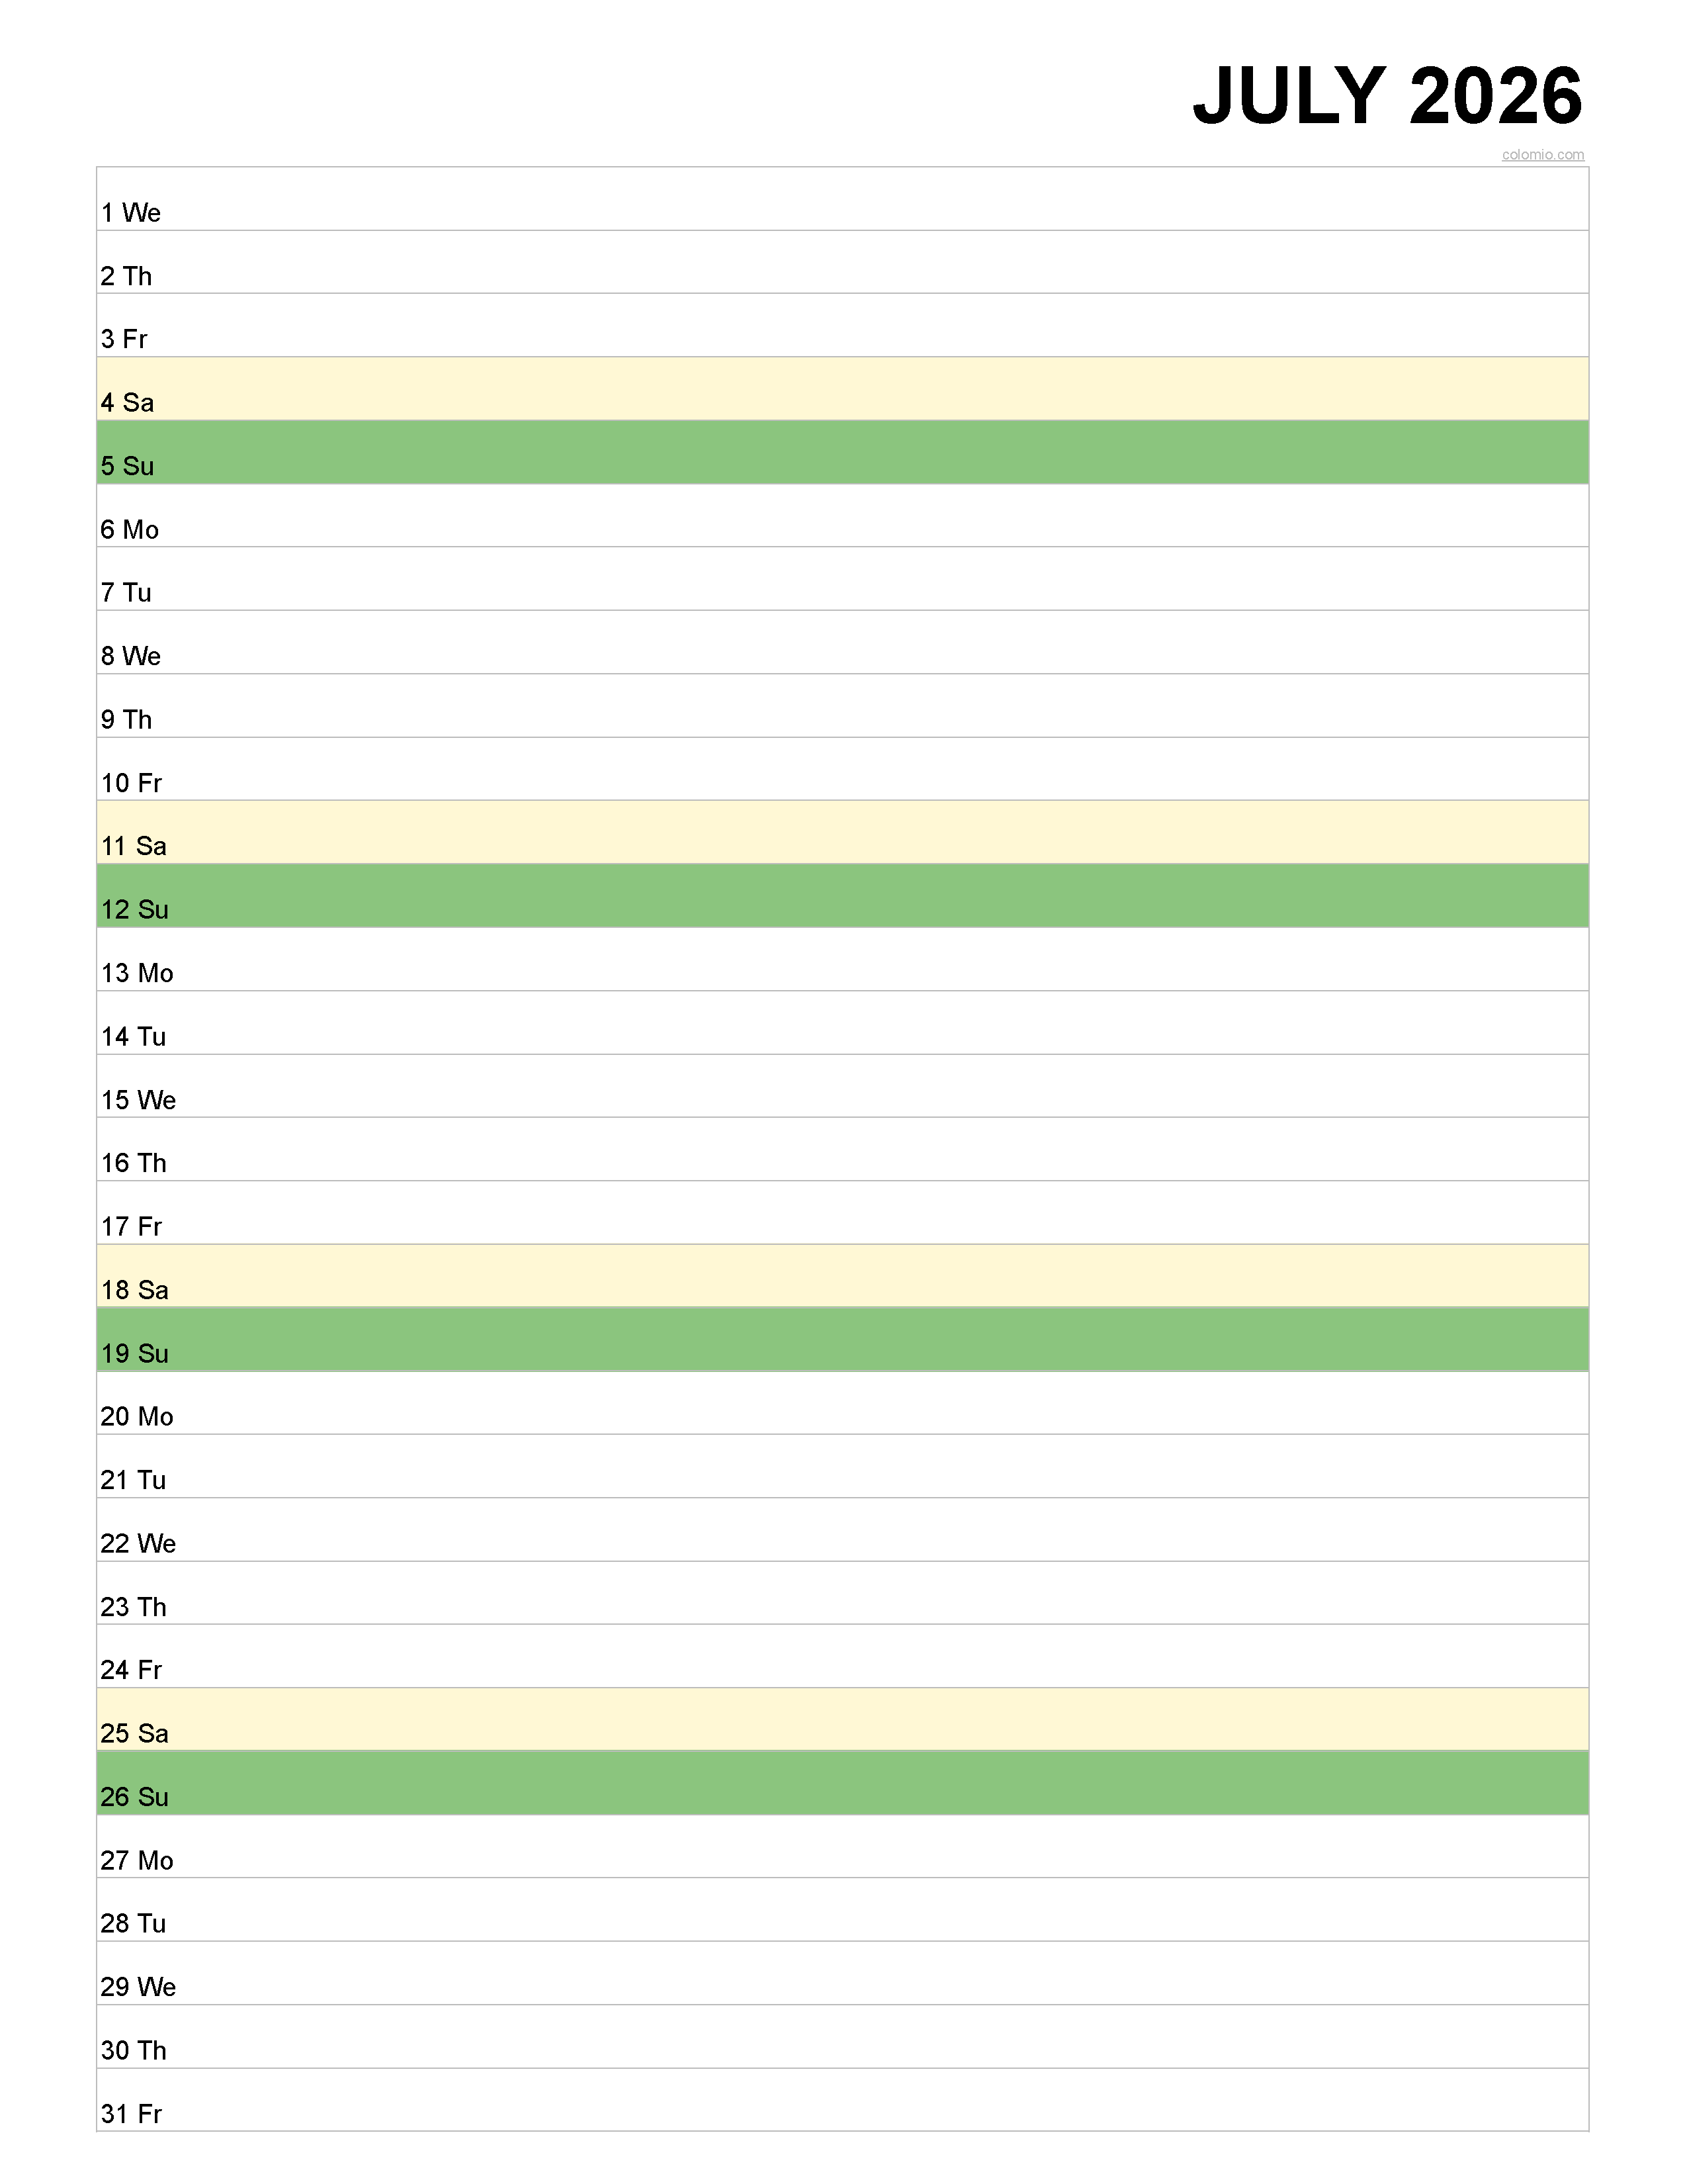Viewport: 1687px width, 2184px height.
Task: Select the 1 We row
Action: [842, 199]
